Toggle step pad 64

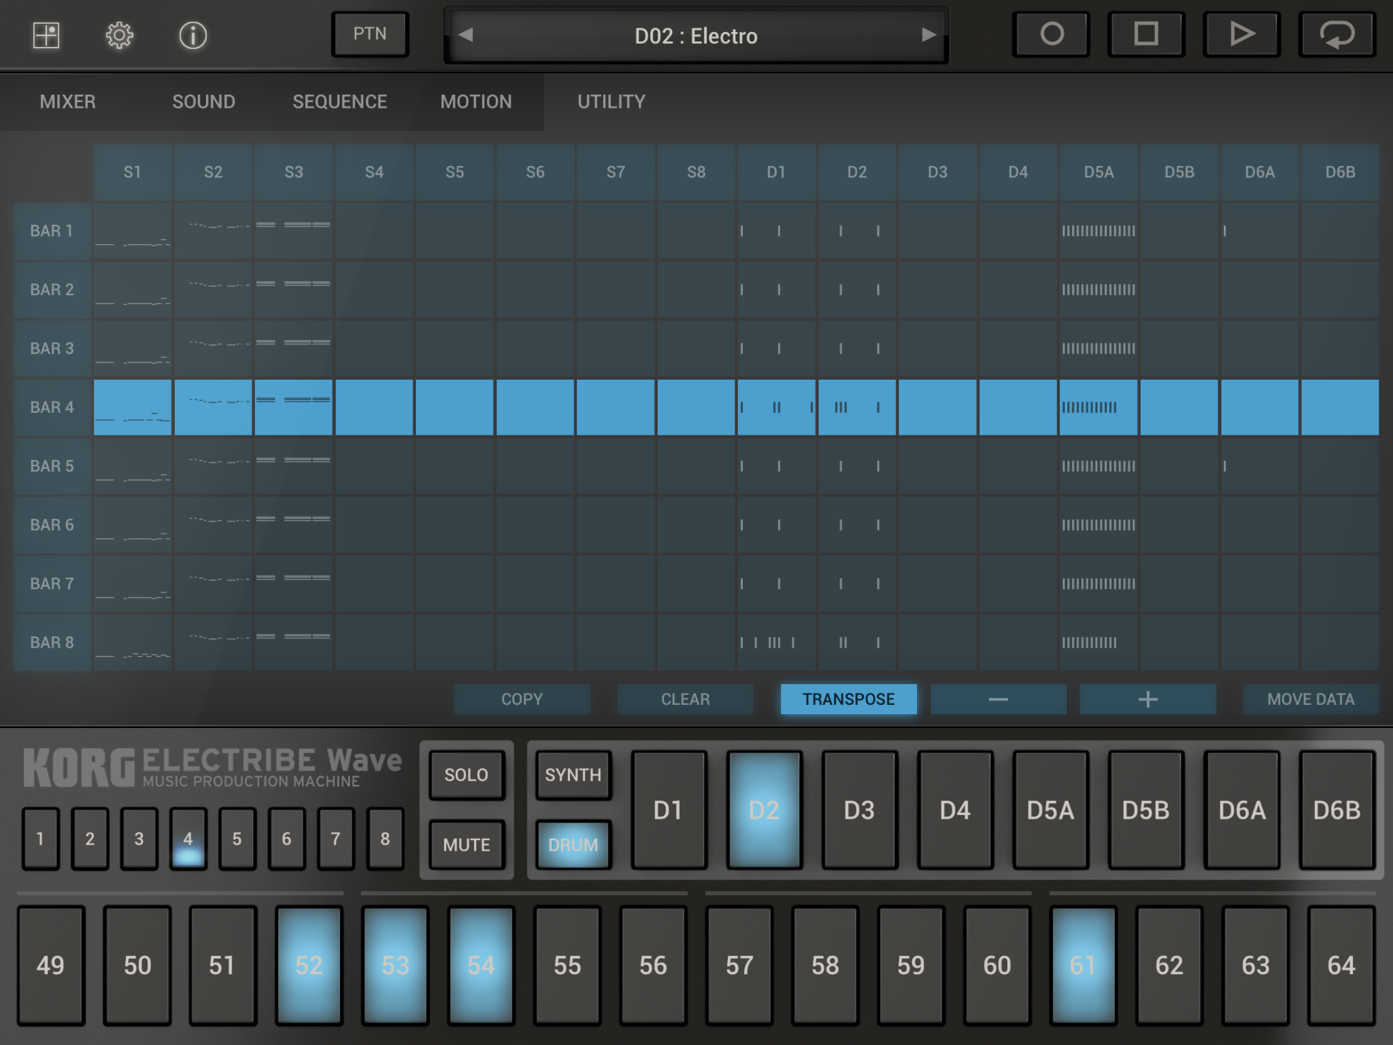point(1342,965)
